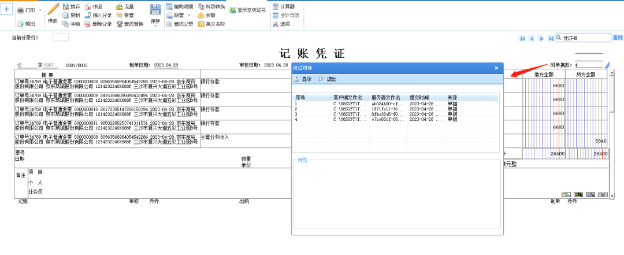This screenshot has height=255, width=624.
Task: Select 插入分录 (Insert entry) in toolbar
Action: [x=98, y=15]
